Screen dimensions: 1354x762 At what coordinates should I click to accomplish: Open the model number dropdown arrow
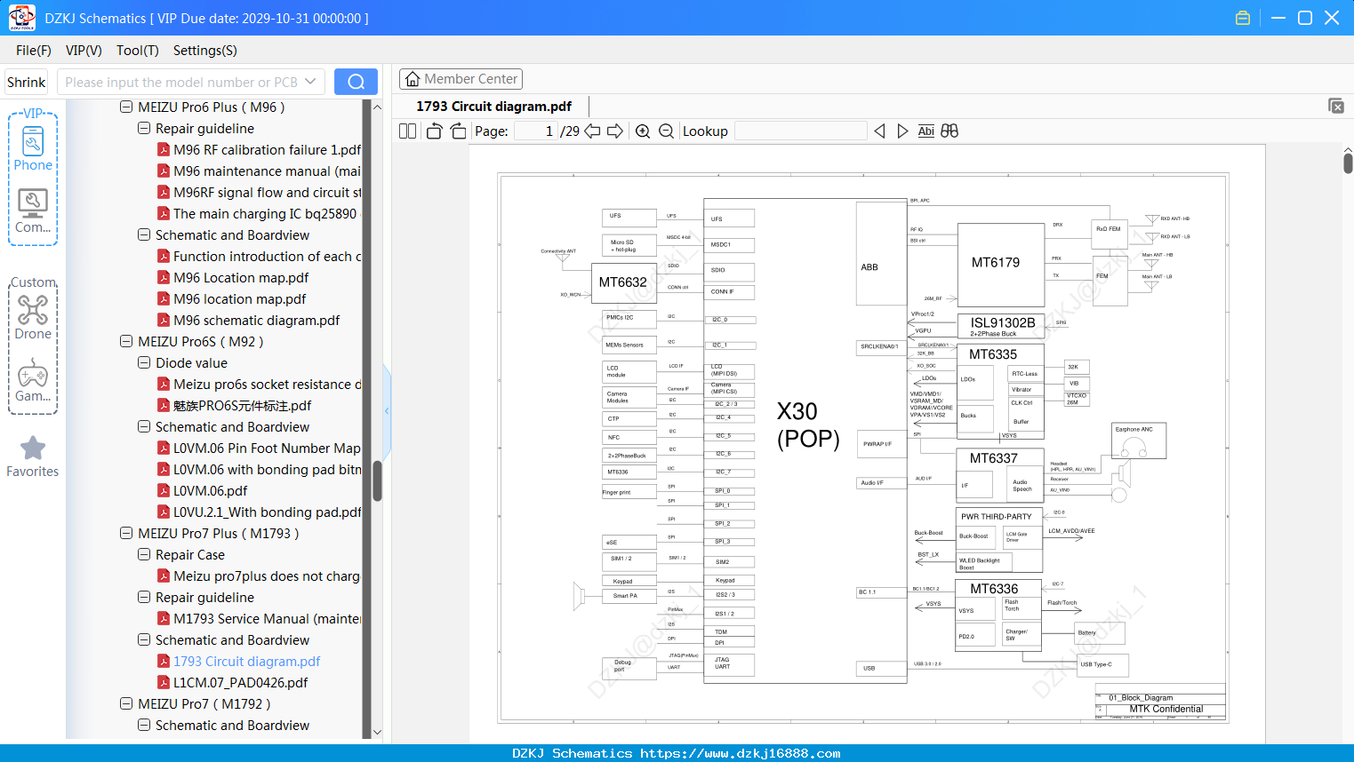click(x=310, y=82)
